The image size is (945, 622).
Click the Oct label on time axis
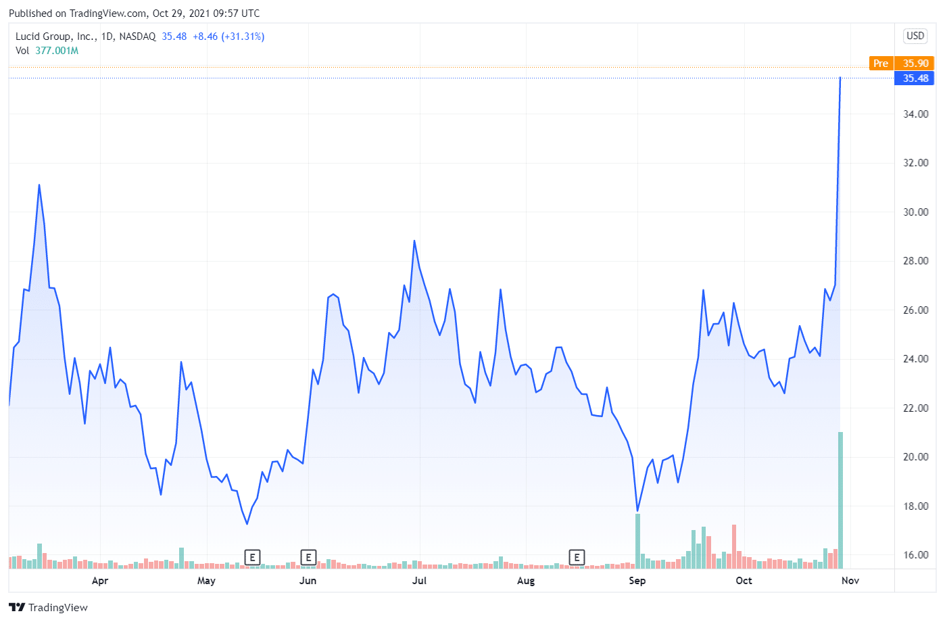tap(744, 581)
